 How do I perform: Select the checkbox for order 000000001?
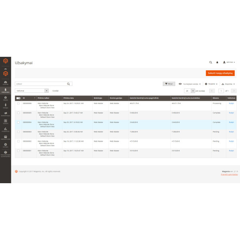18,151
